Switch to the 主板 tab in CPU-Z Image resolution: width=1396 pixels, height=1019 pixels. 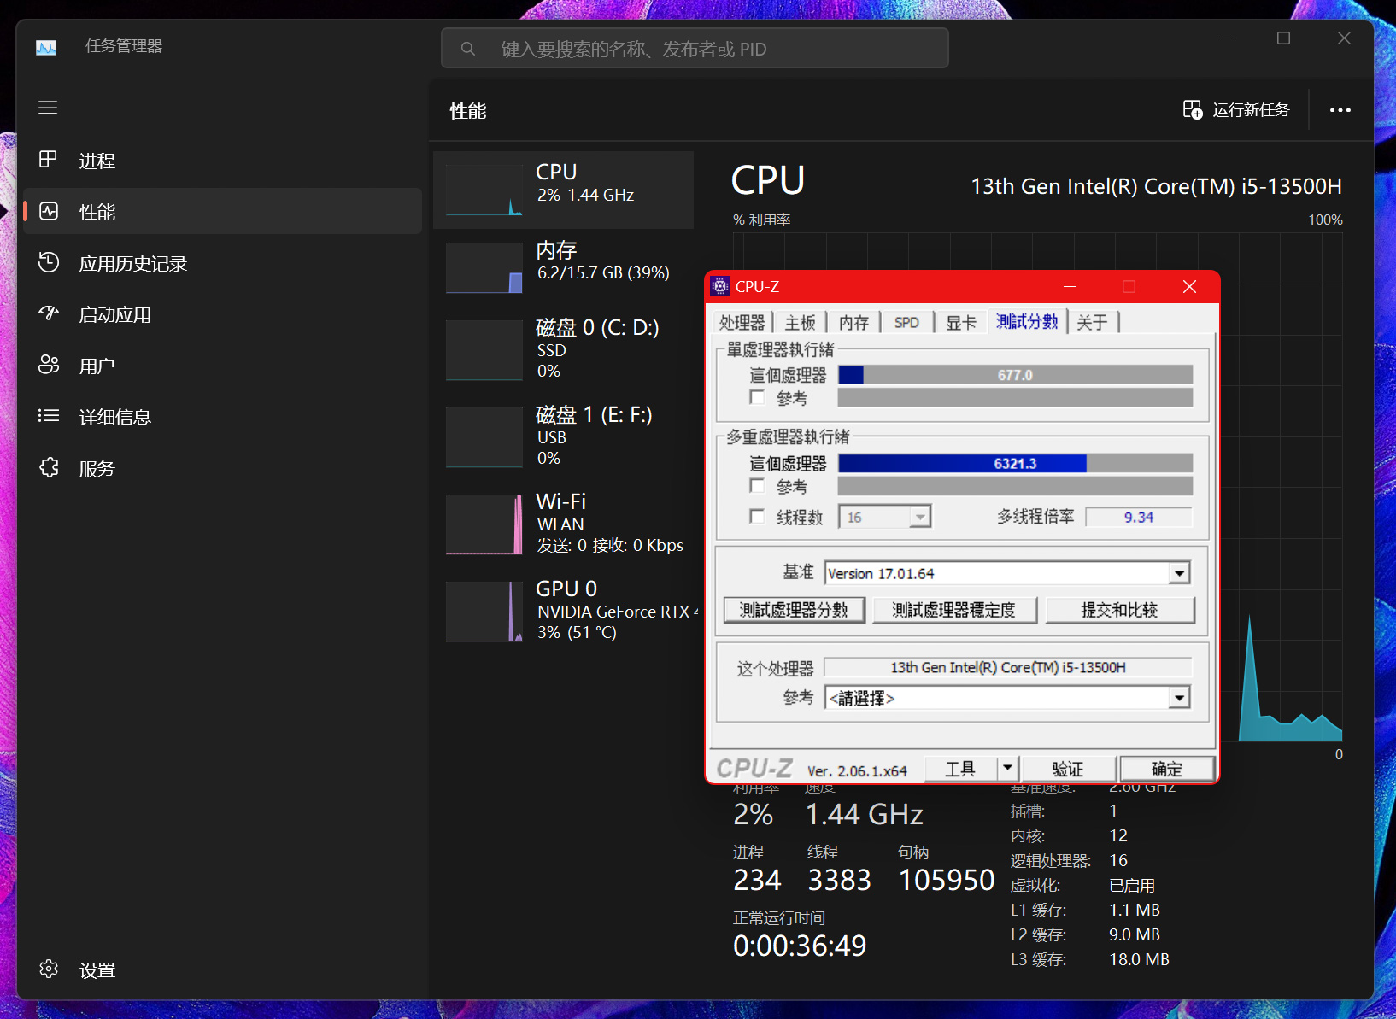[801, 322]
